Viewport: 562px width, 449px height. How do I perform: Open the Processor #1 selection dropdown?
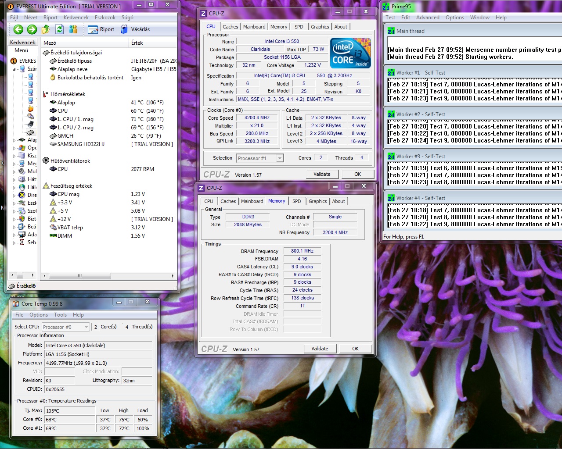point(260,158)
